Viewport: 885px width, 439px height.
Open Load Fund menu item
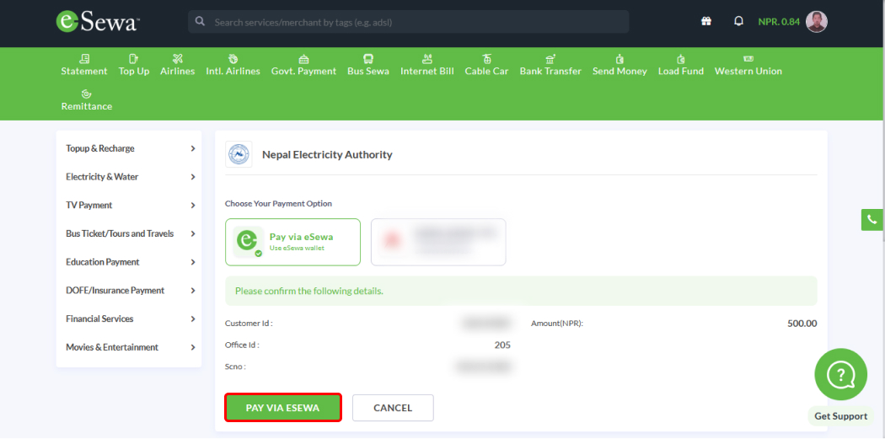point(681,65)
